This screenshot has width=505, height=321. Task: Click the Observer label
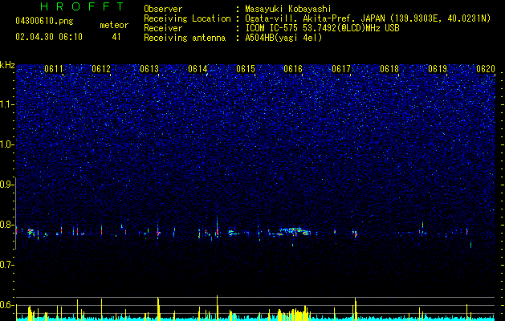163,9
